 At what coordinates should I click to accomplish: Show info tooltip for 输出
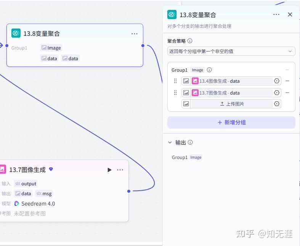(x=190, y=142)
